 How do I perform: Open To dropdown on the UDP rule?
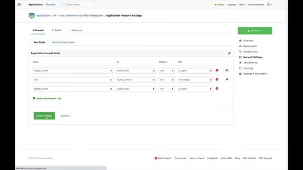click(x=136, y=71)
